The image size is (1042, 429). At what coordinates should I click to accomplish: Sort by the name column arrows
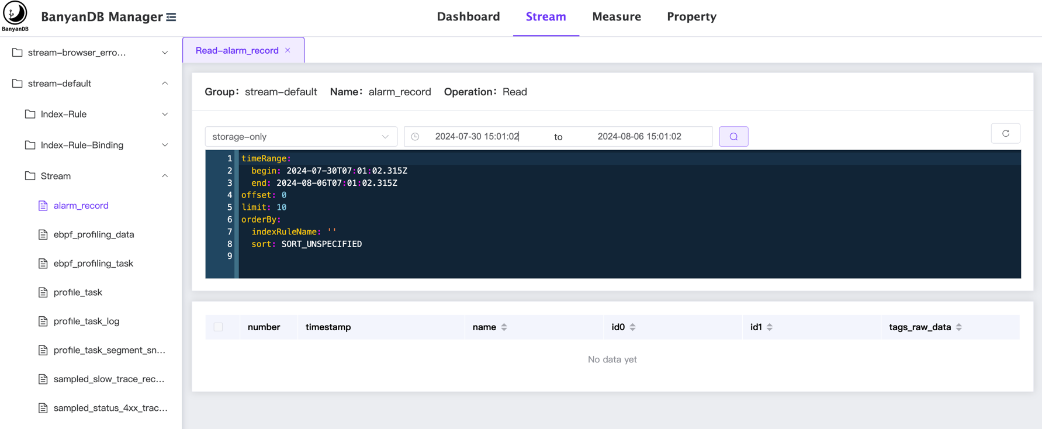pos(504,327)
